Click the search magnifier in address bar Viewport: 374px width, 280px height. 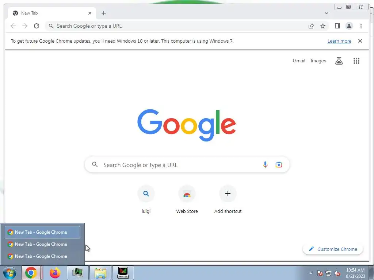(51, 26)
